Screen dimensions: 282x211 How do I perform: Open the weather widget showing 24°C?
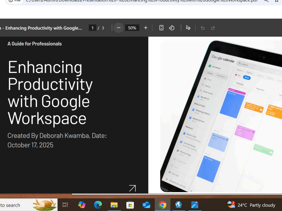251,205
